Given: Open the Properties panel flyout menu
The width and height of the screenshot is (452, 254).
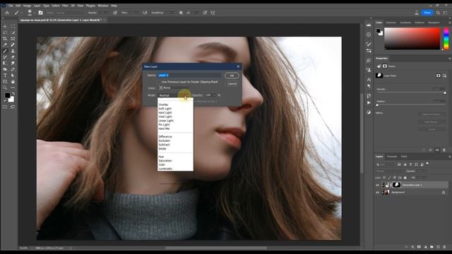Looking at the screenshot, I should click(x=449, y=59).
